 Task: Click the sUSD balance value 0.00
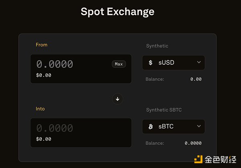pos(196,79)
